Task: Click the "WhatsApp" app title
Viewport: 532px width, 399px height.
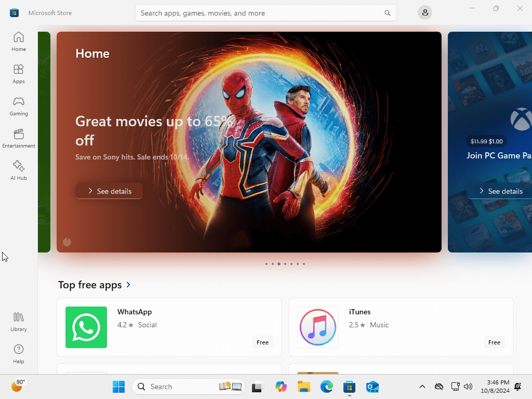Action: [x=135, y=312]
